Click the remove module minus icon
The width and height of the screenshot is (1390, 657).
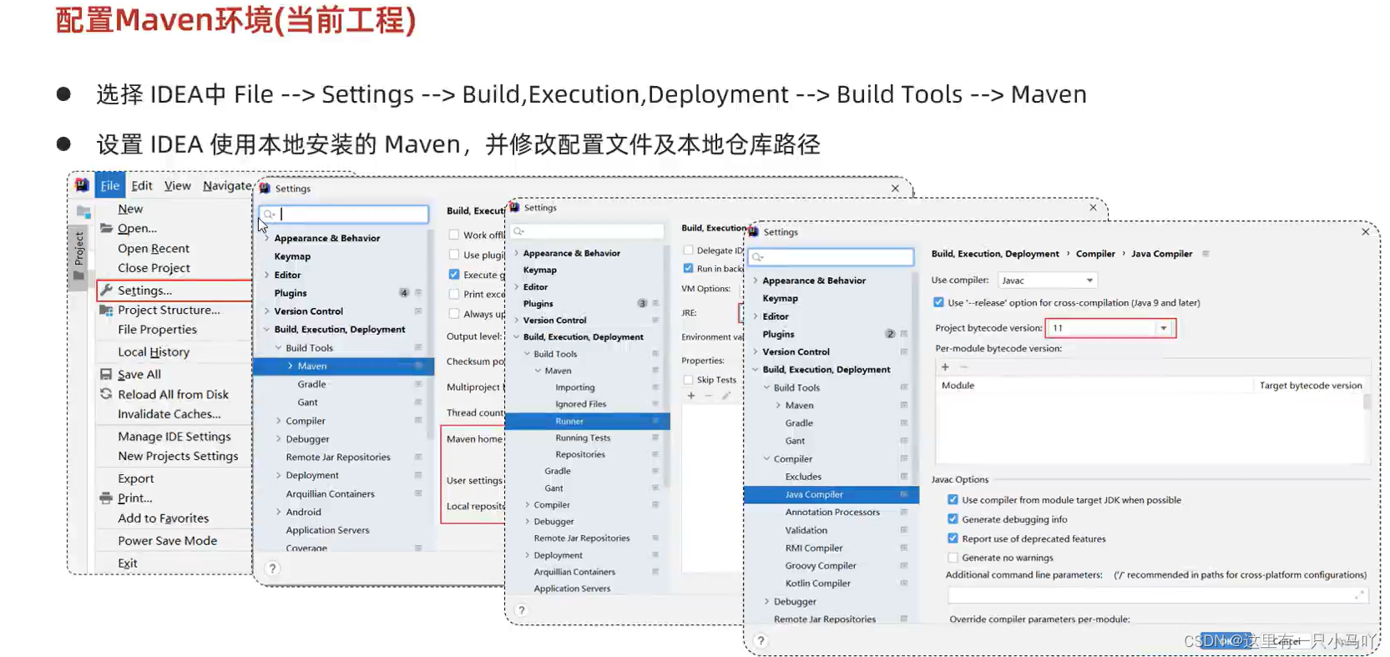(x=963, y=366)
